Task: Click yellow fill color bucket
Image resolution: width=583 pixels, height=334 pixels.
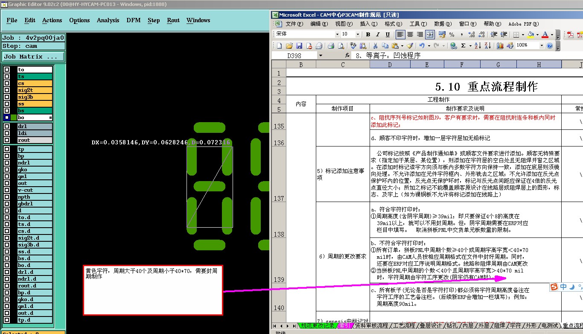Action: [531, 35]
